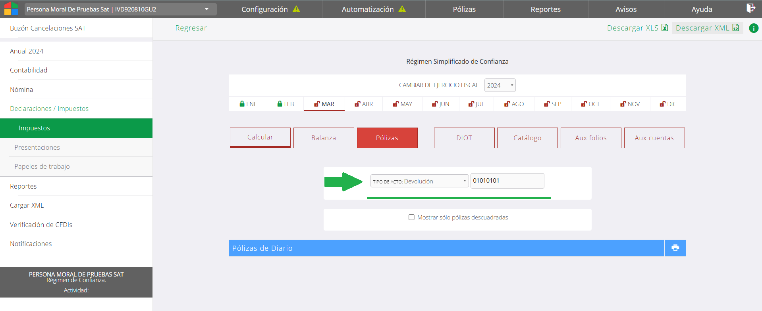Click the Descargar XML file icon
This screenshot has width=762, height=311.
point(736,28)
